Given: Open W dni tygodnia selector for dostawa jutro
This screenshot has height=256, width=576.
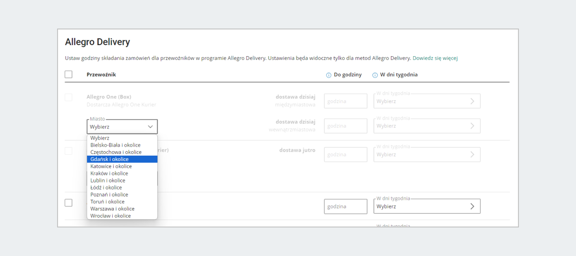Looking at the screenshot, I should [427, 155].
